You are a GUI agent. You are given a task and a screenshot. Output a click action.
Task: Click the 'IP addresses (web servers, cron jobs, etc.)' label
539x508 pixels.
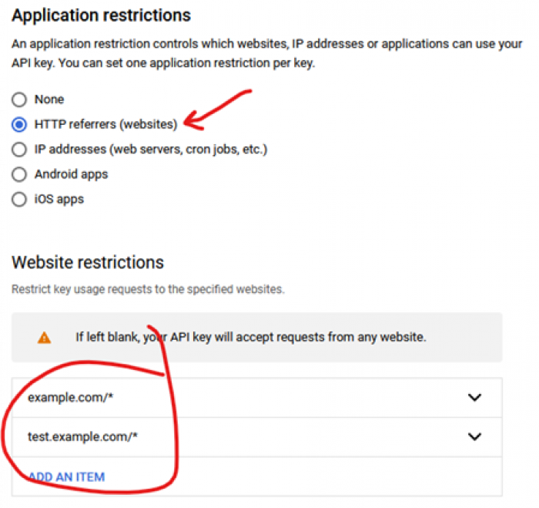(x=151, y=149)
